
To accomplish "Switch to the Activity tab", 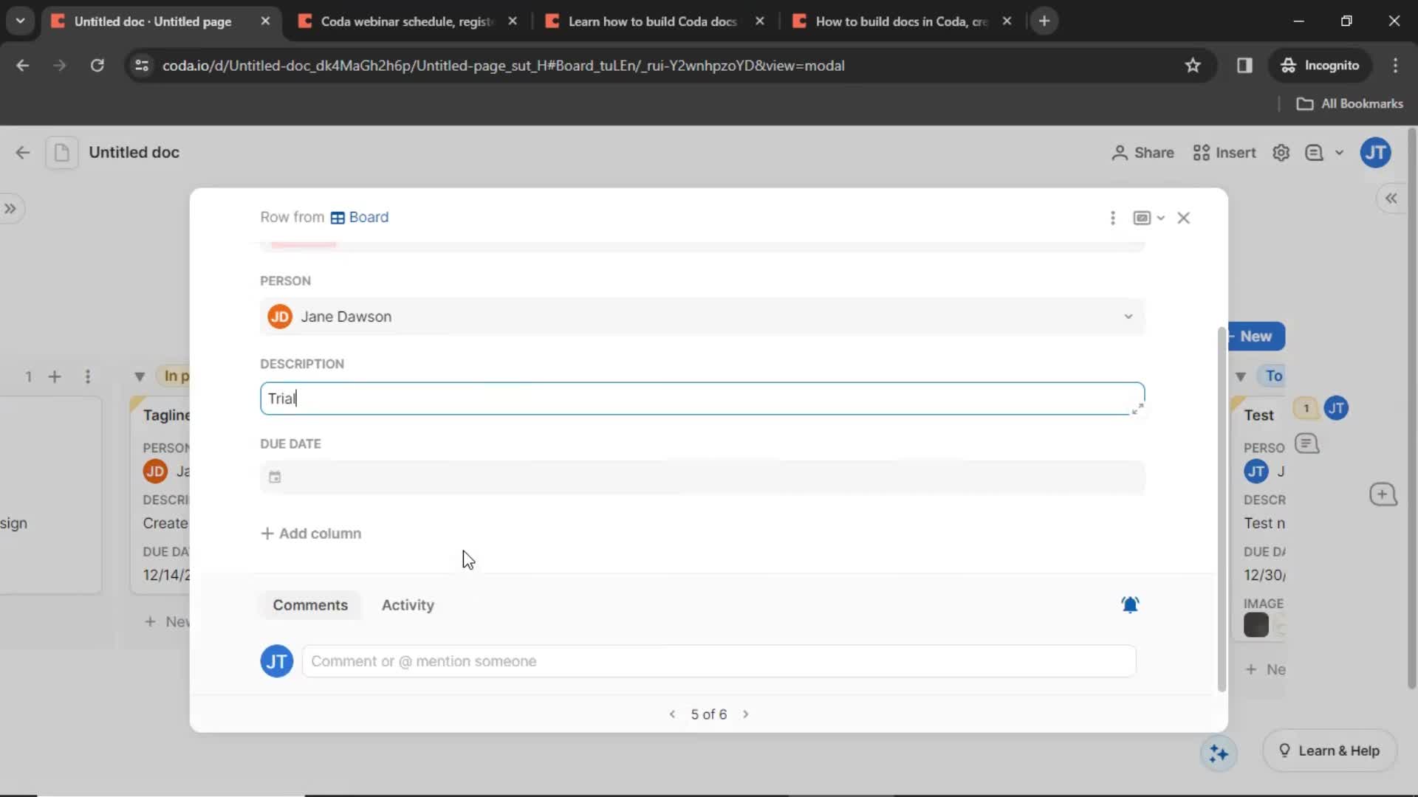I will 408,604.
